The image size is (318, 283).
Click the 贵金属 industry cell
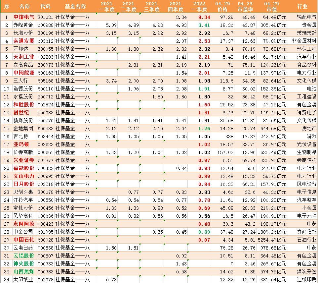(x=309, y=25)
